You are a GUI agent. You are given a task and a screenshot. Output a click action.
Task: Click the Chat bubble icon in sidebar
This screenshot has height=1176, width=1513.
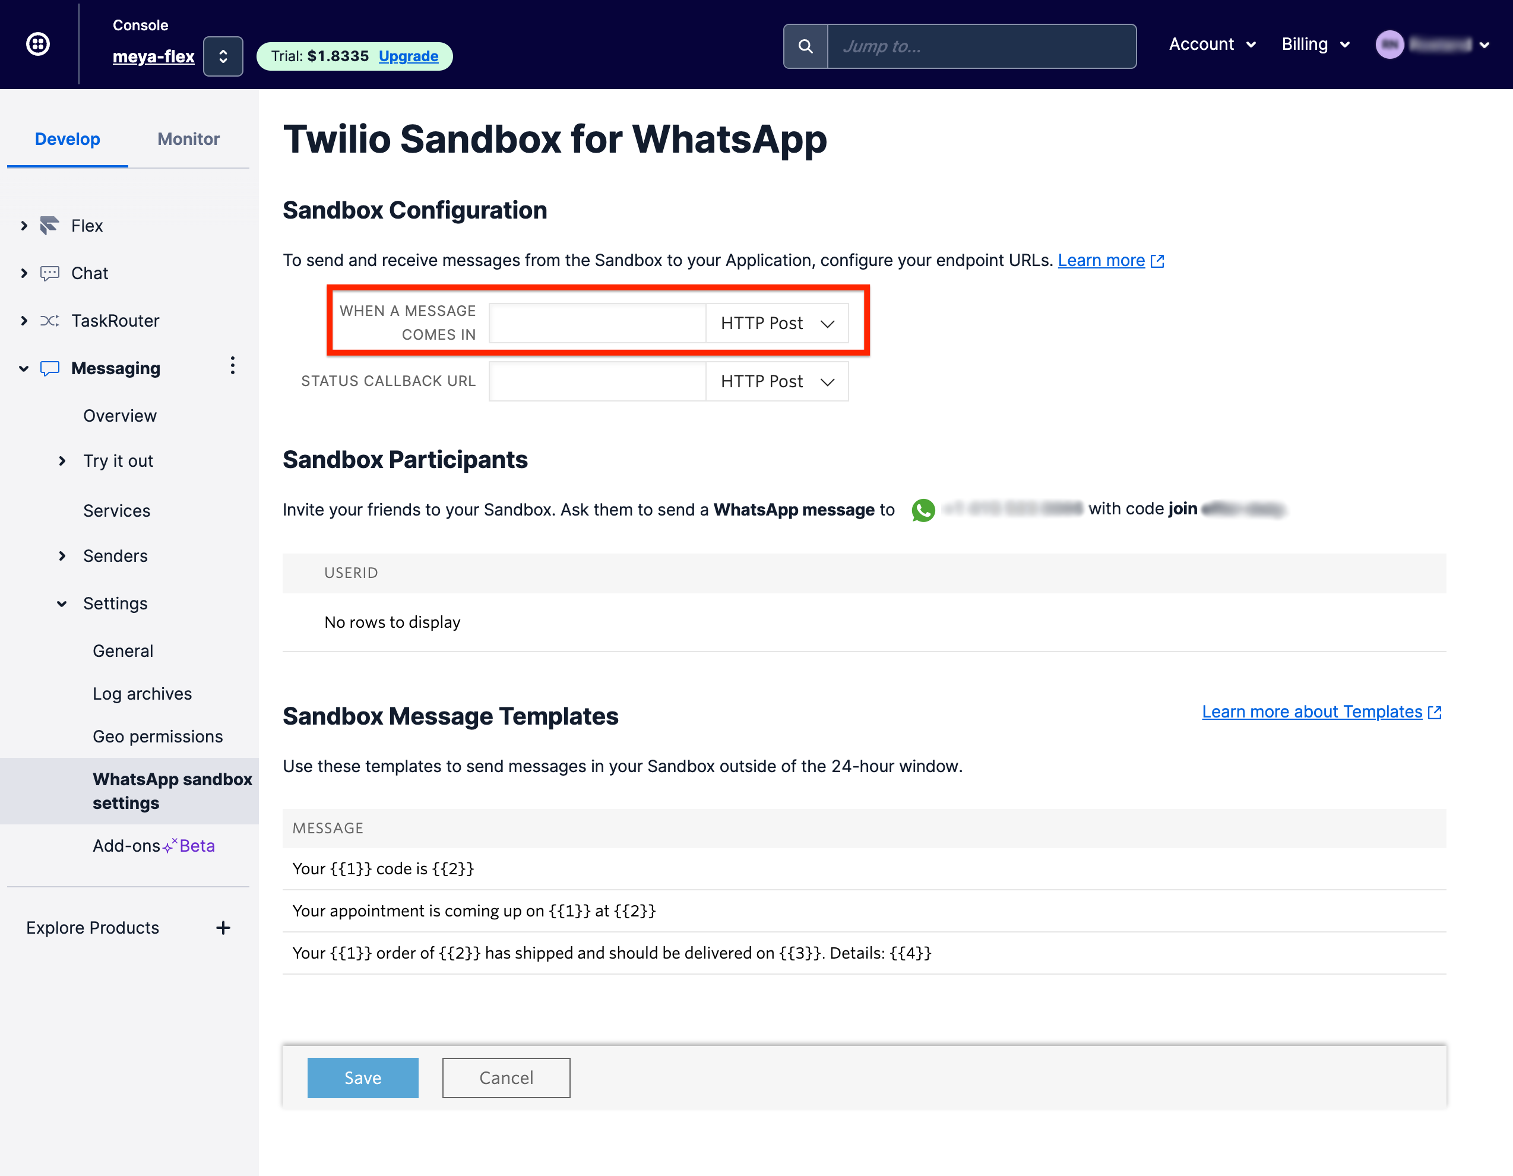(x=49, y=273)
